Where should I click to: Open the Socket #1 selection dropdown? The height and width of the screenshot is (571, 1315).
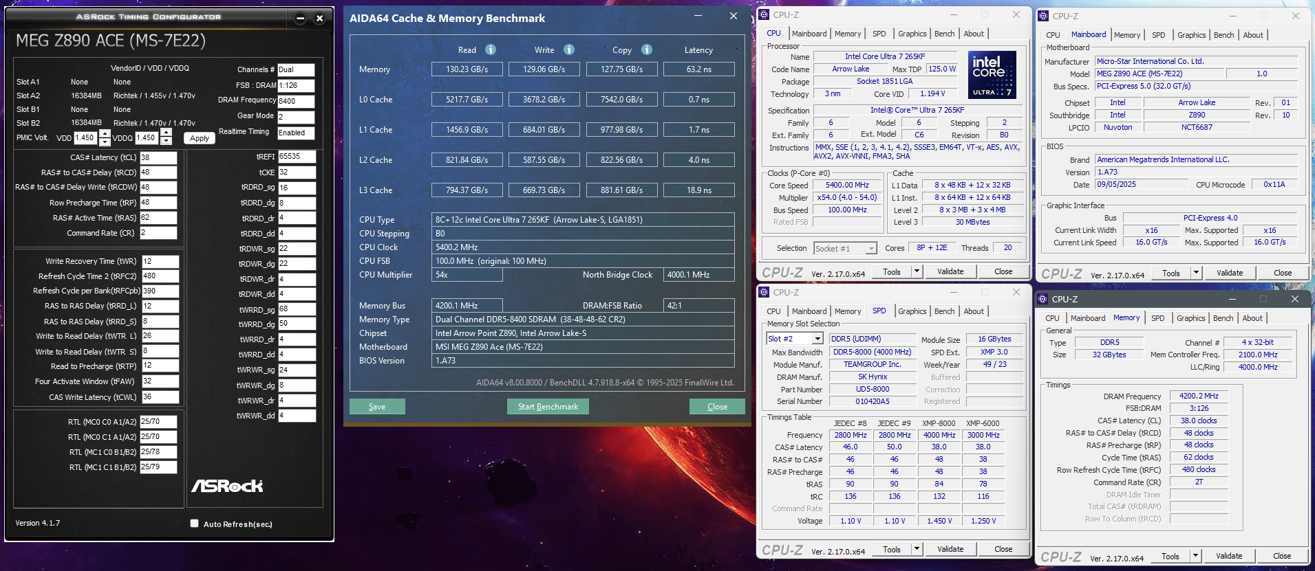tap(871, 249)
